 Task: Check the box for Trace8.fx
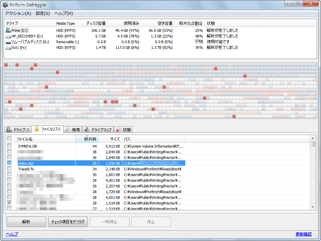[9, 168]
